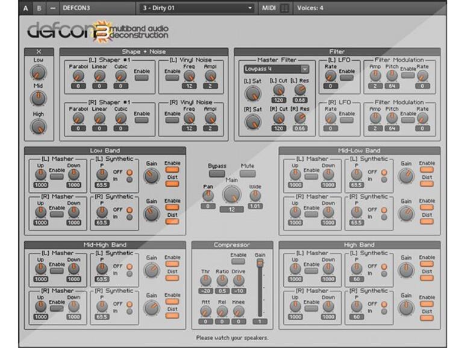Click the [L] Res knob

[299, 90]
